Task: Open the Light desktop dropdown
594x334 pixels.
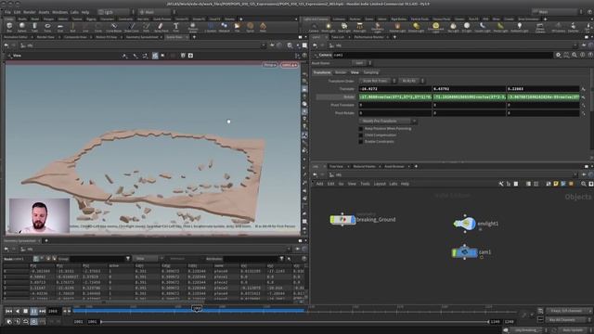Action: pyautogui.click(x=115, y=12)
